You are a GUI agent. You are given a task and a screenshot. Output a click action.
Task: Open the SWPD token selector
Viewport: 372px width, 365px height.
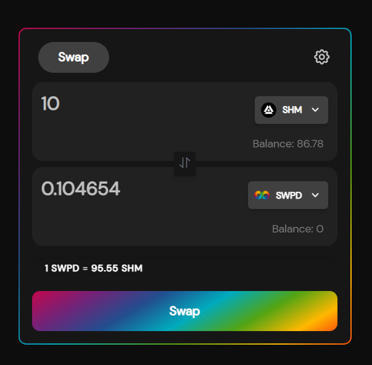288,195
